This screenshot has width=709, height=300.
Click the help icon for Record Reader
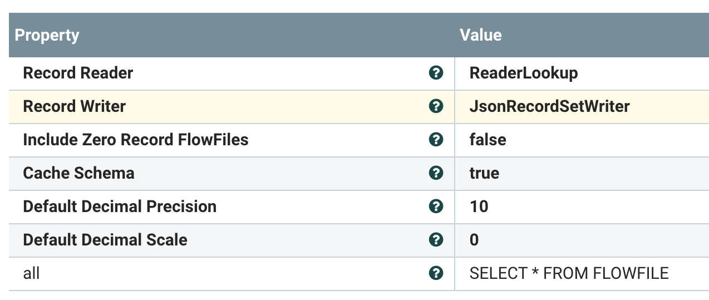pos(436,73)
